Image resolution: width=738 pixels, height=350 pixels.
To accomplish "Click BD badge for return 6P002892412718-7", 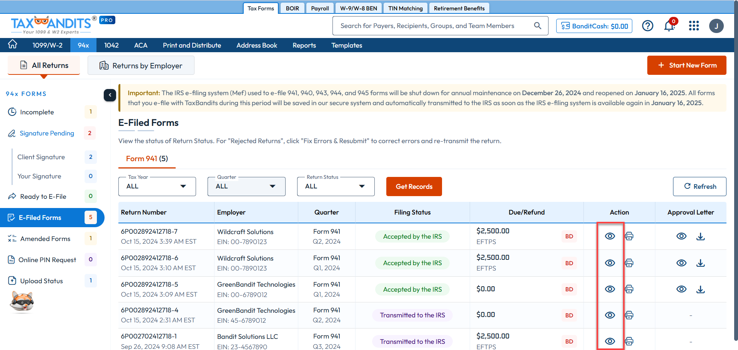I will tap(569, 236).
